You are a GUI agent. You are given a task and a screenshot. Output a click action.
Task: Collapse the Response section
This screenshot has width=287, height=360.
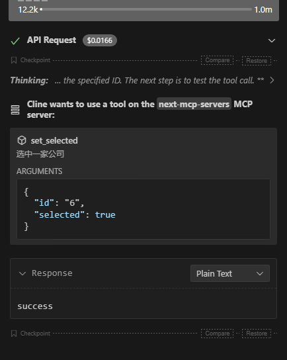[22, 273]
